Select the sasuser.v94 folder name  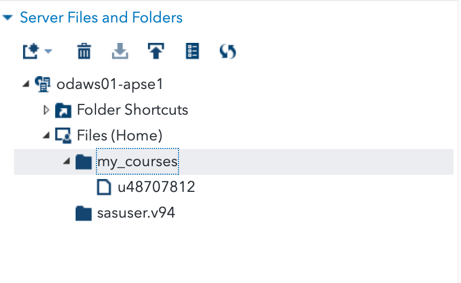[x=136, y=213]
